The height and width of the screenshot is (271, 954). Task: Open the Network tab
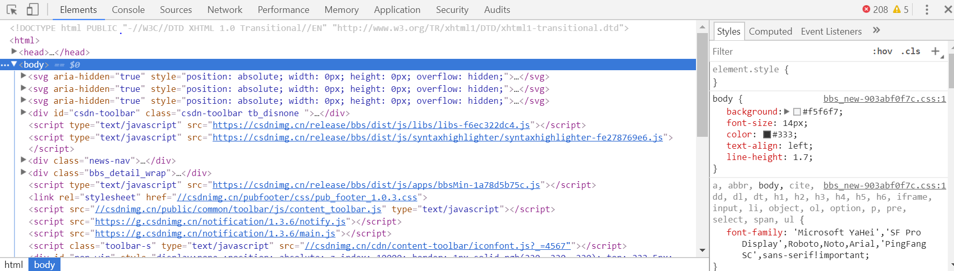click(224, 10)
